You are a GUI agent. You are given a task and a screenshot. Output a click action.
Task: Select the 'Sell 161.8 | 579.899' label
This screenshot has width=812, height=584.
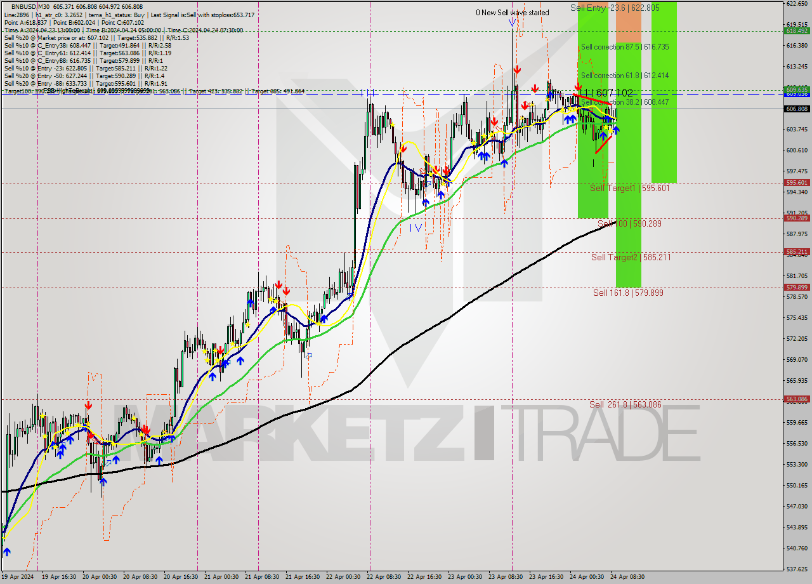pos(628,293)
